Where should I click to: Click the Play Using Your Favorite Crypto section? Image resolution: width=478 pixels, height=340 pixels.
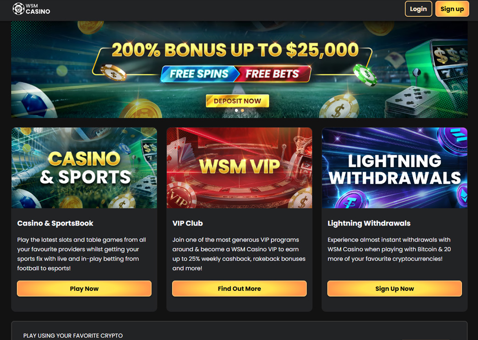(239, 331)
